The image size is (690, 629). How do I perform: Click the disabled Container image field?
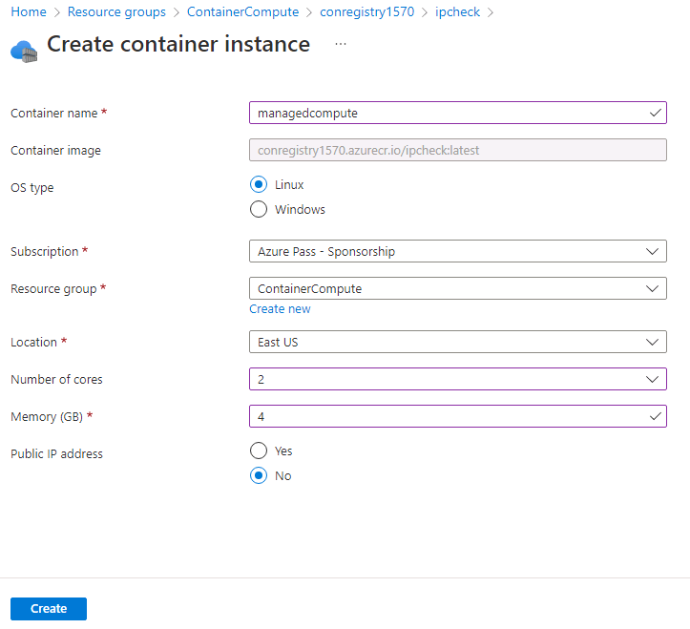point(458,150)
